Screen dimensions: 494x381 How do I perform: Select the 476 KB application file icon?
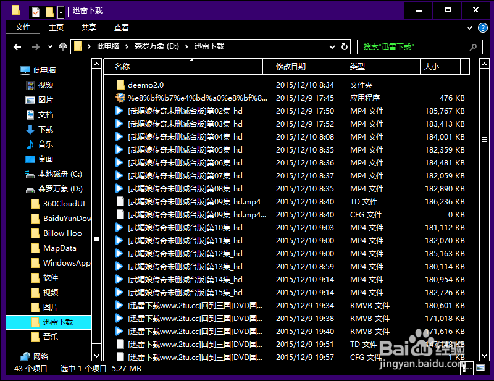coord(120,98)
